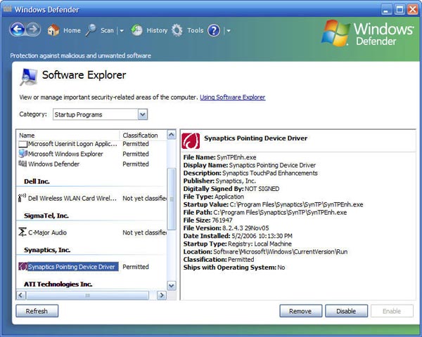Click the Microsoft Windows Explorer row icon
This screenshot has height=337, width=422.
23,154
